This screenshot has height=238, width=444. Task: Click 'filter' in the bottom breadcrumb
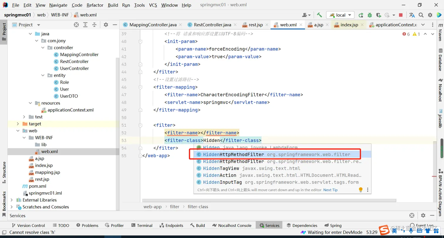174,207
